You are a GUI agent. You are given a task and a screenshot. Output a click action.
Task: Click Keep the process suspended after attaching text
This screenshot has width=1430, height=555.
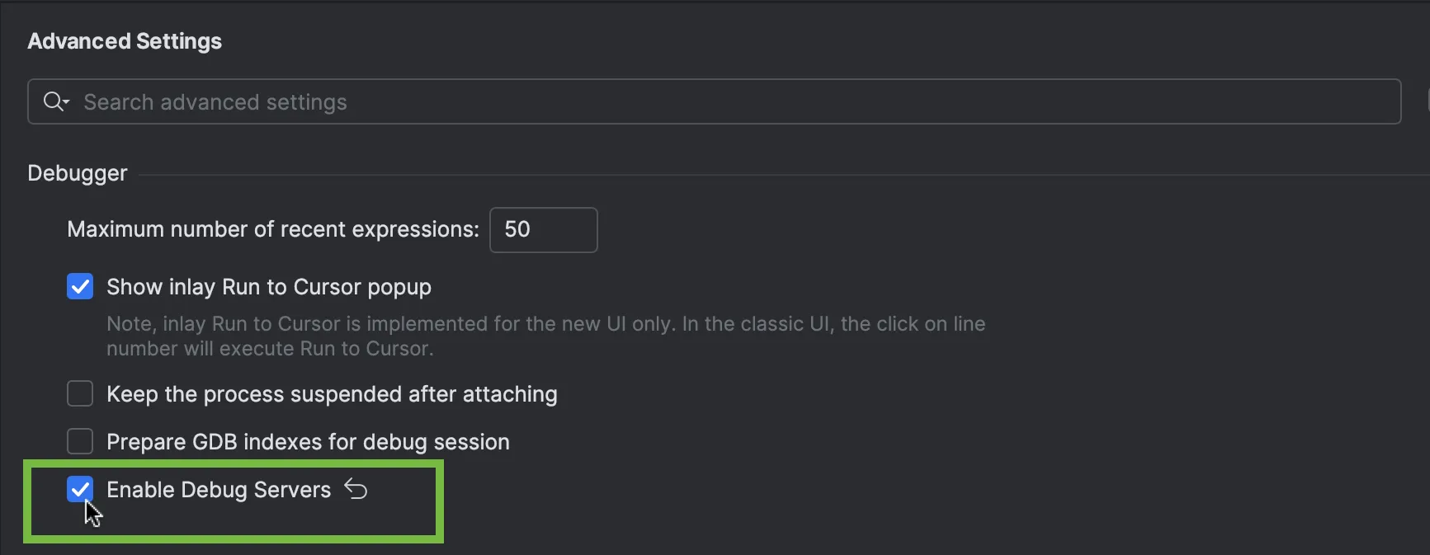(x=332, y=394)
